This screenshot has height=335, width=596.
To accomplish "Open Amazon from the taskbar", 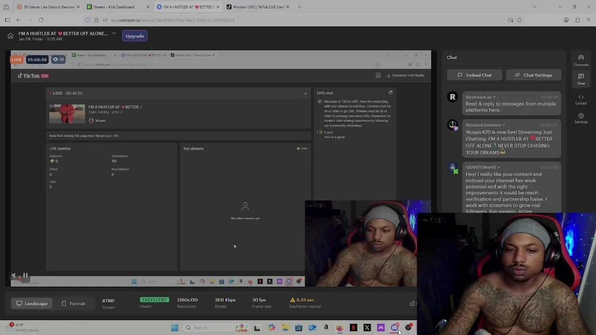I will pyautogui.click(x=326, y=328).
